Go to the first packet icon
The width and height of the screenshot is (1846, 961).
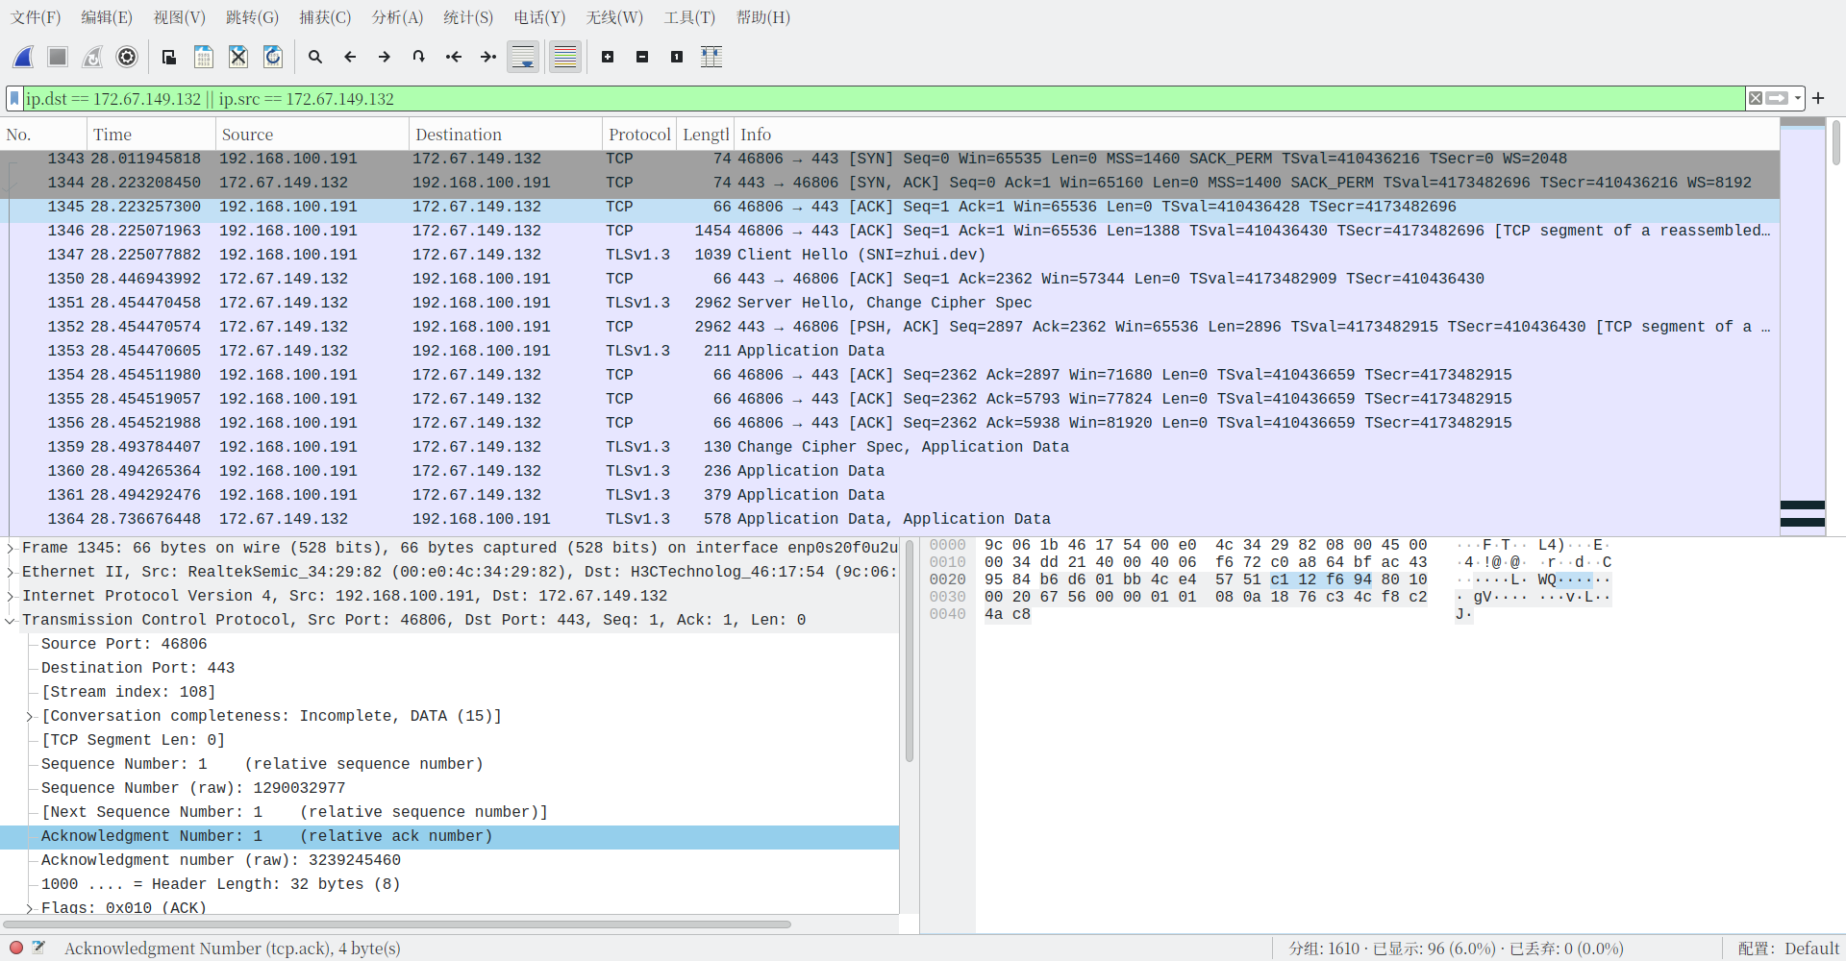click(454, 58)
